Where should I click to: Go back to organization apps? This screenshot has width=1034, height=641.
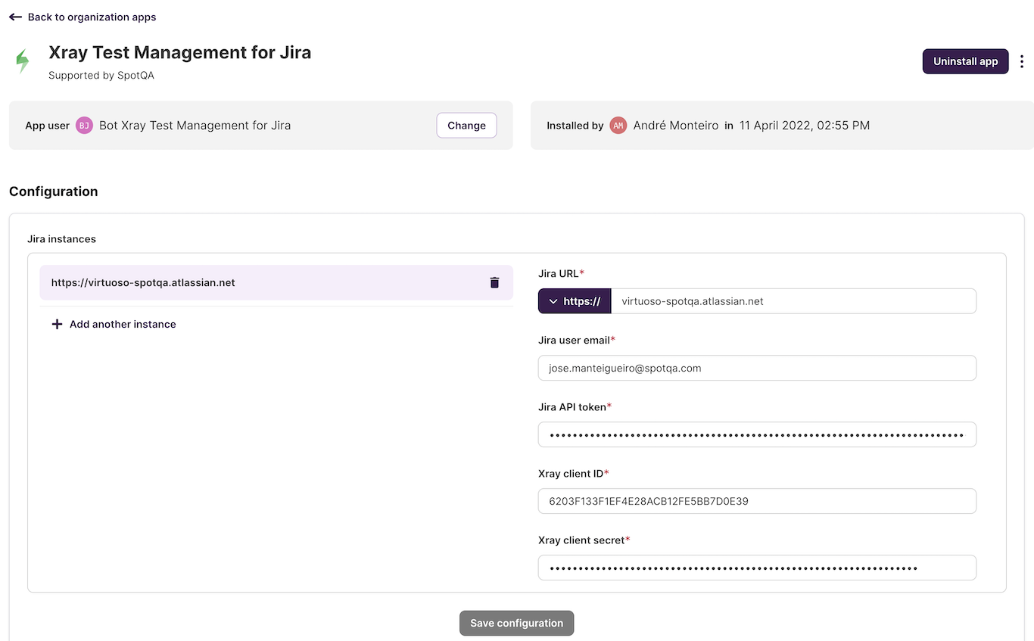[x=92, y=17]
